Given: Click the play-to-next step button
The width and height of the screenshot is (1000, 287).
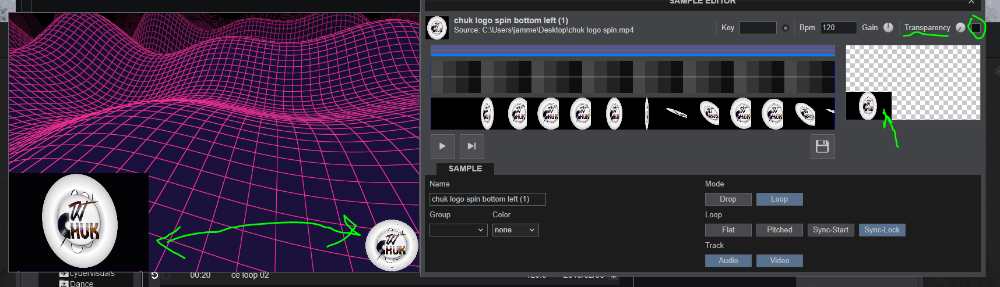Looking at the screenshot, I should pos(471,146).
